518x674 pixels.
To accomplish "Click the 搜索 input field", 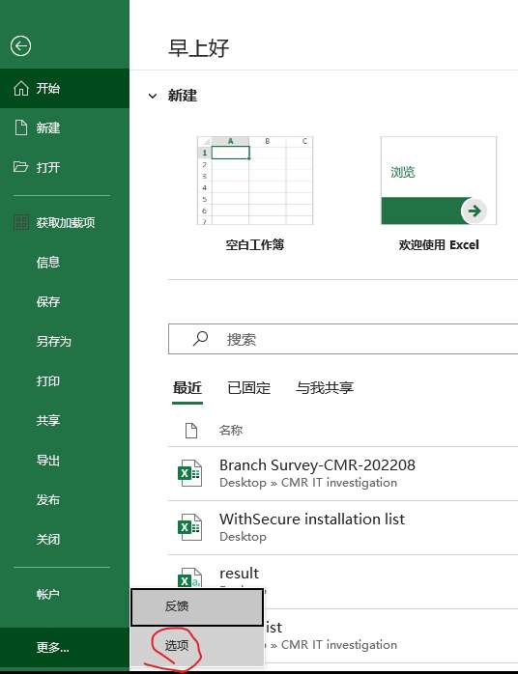I will [343, 339].
